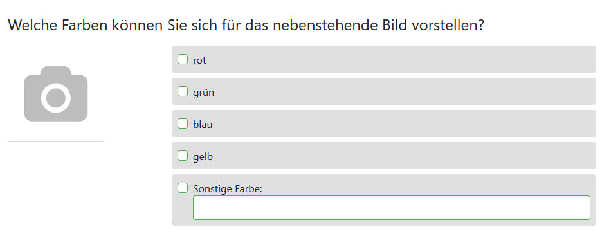The height and width of the screenshot is (245, 611).
Task: Click the gray camera placeholder icon
Action: pyautogui.click(x=56, y=94)
